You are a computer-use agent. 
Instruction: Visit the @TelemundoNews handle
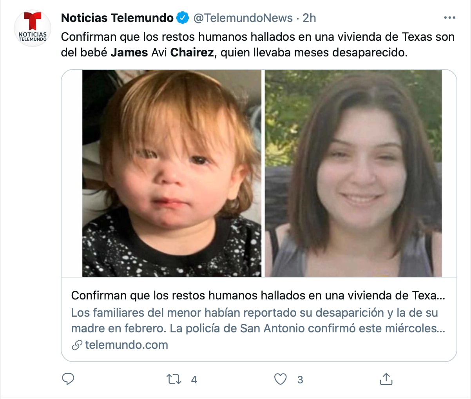(243, 18)
